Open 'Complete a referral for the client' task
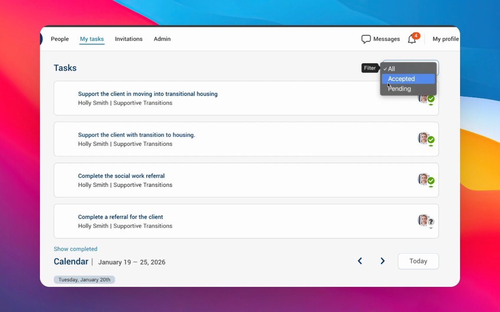Screen dimensions: 500x312 pyautogui.click(x=121, y=217)
